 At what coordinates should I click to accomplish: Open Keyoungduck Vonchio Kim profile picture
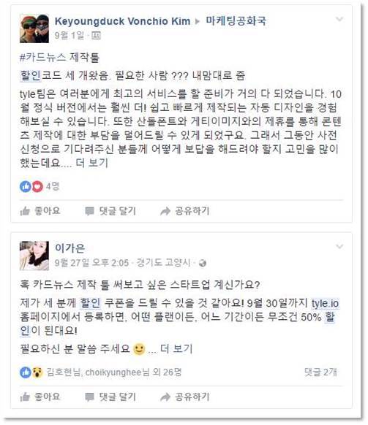(x=34, y=28)
